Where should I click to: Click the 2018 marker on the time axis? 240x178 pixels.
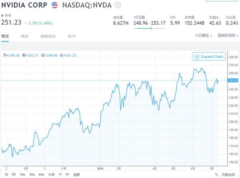coord(100,168)
